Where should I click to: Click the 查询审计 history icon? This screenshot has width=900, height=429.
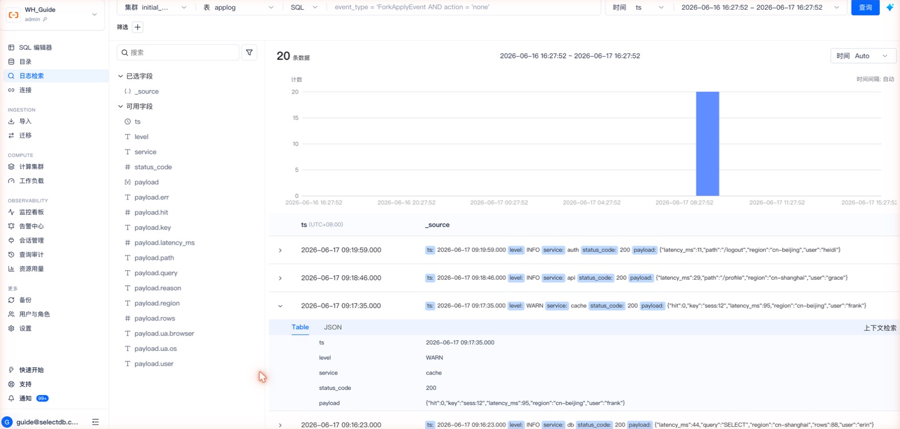click(11, 254)
